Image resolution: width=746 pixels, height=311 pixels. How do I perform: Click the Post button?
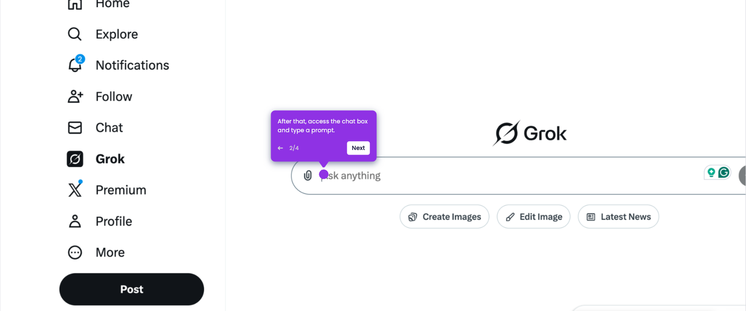click(132, 289)
